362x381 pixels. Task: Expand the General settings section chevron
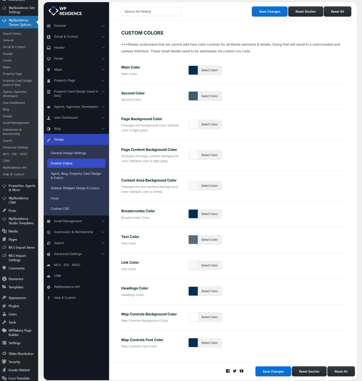[103, 26]
